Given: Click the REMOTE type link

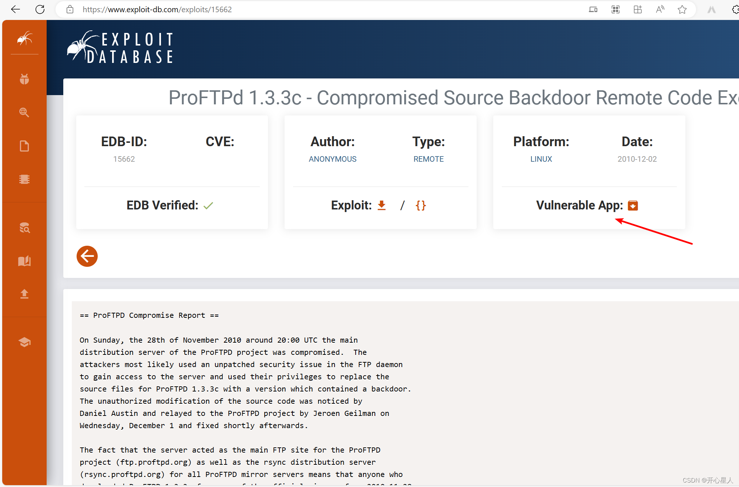Looking at the screenshot, I should pos(428,159).
